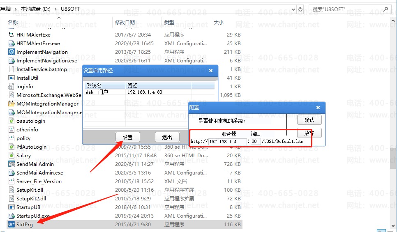Select the StrtPrg U8 application icon

[x=12, y=224]
